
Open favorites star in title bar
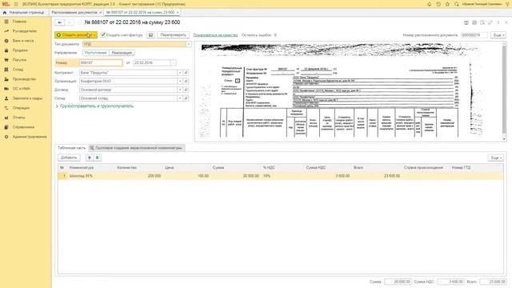(x=447, y=4)
